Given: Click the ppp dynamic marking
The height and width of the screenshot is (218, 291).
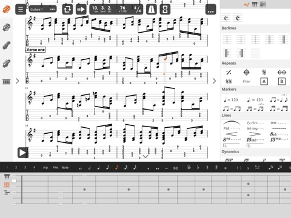Looking at the screenshot, I should click(229, 160).
